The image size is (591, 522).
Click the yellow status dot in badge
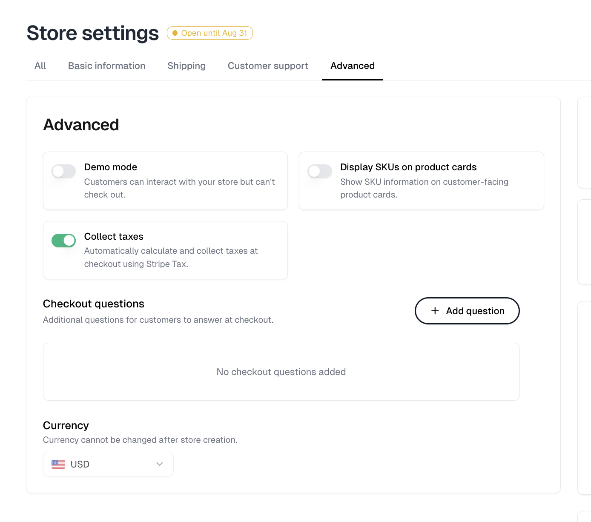[x=175, y=33]
